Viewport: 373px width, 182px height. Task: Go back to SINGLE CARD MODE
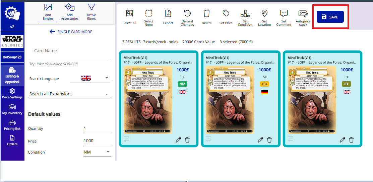click(x=71, y=32)
